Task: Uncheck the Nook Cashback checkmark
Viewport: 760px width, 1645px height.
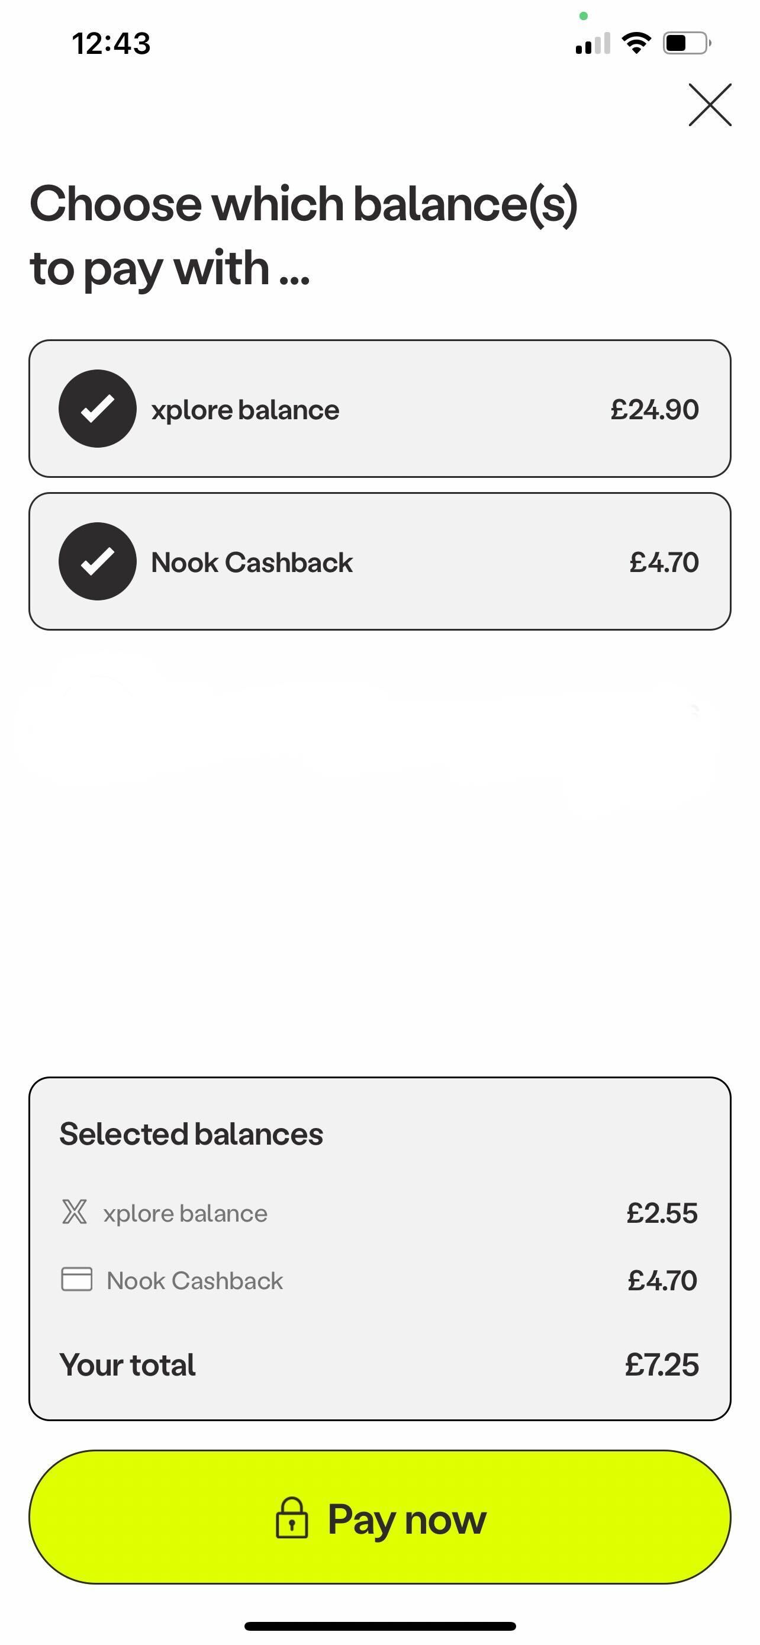Action: (x=98, y=561)
